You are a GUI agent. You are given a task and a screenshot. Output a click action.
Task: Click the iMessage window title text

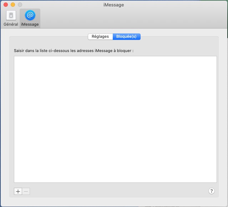click(x=113, y=5)
